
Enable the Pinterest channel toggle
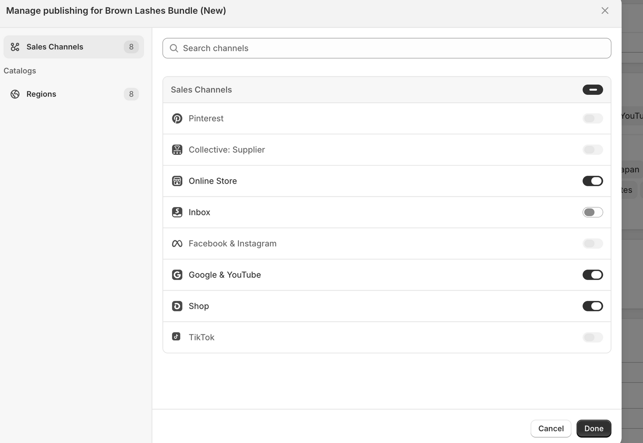[592, 119]
